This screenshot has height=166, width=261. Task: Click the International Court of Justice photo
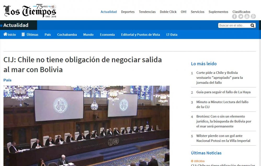coord(86,126)
